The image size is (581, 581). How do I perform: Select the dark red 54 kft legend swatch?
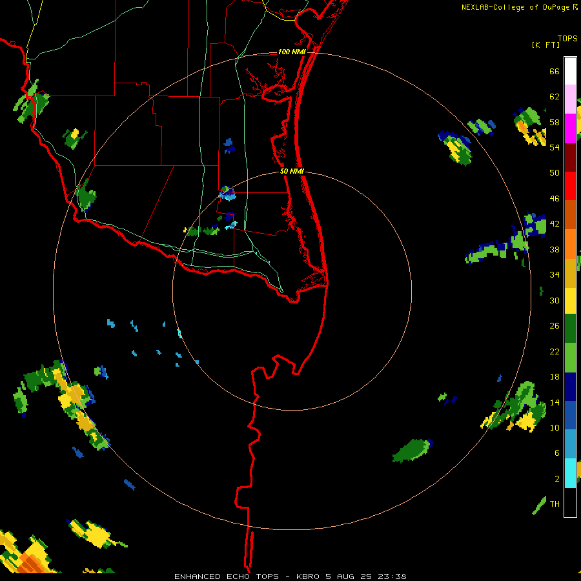coord(570,157)
